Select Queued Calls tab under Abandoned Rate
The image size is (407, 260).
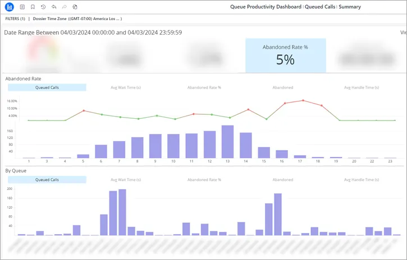(47, 87)
